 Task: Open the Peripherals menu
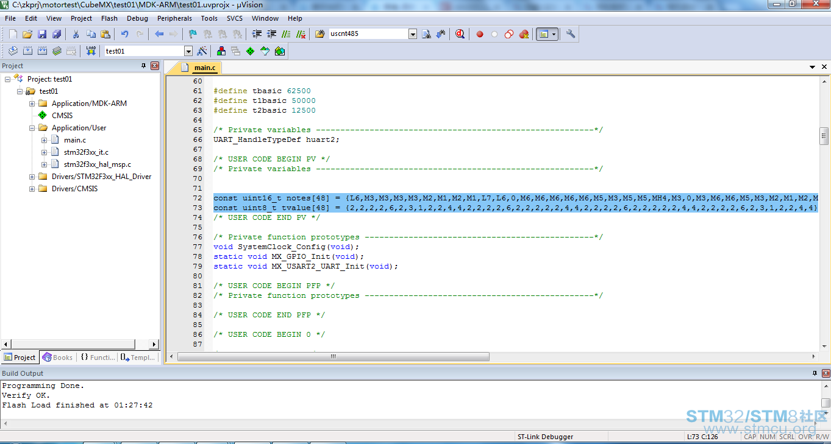[174, 18]
